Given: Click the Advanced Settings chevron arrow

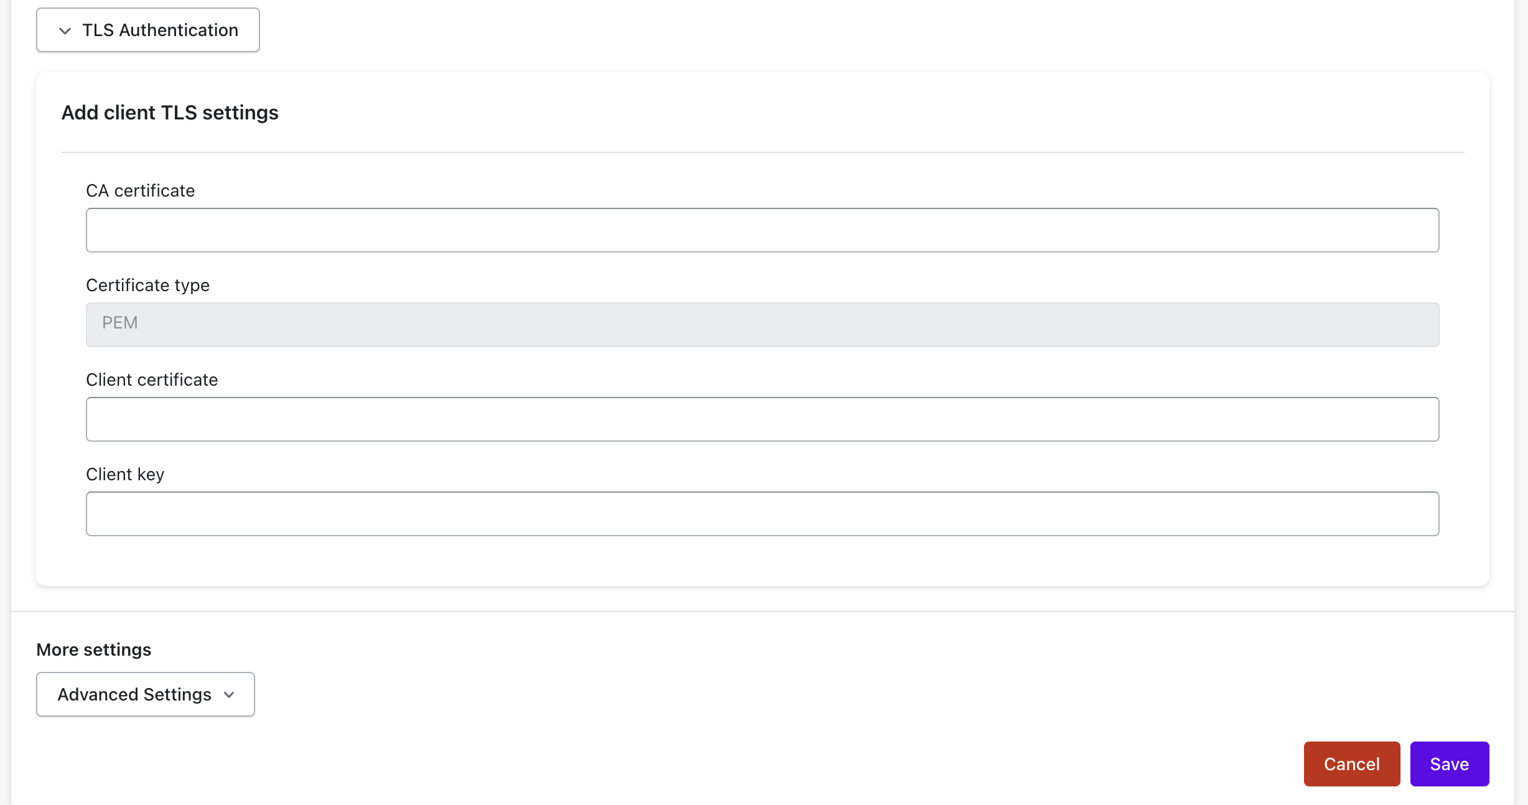Looking at the screenshot, I should [x=229, y=695].
